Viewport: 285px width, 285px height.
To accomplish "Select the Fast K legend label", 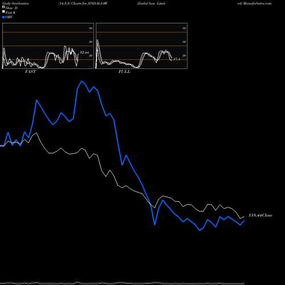I will [x=10, y=13].
